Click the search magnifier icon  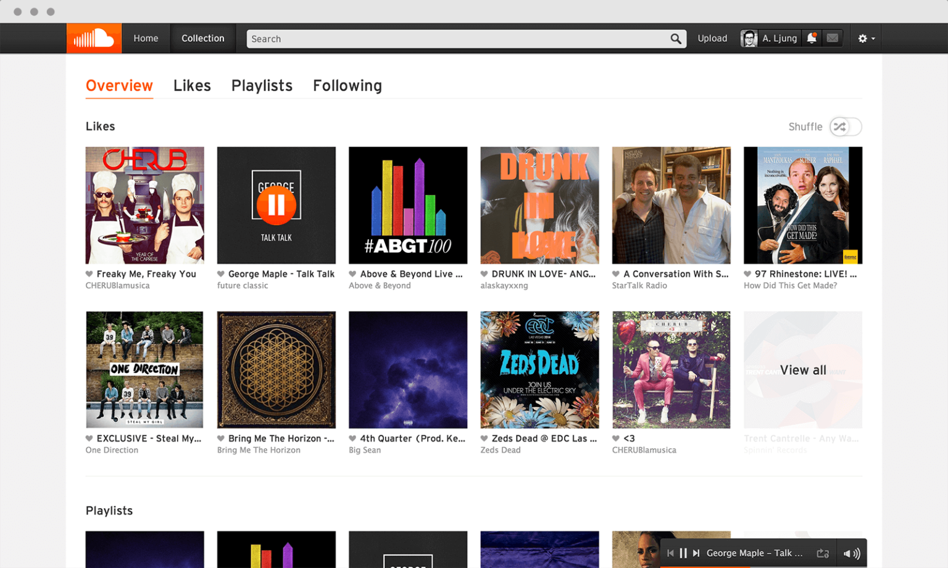[676, 38]
